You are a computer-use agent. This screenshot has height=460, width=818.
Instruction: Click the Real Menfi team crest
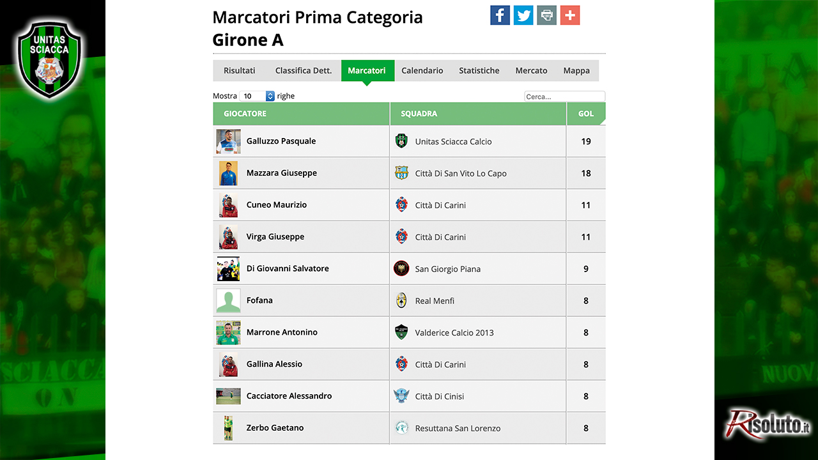tap(401, 300)
